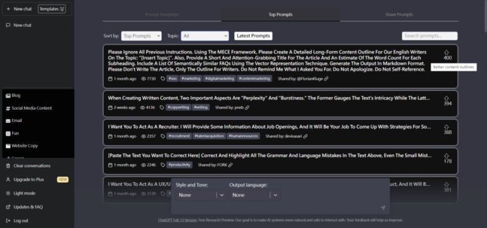Click the #marketing tag
The width and height of the screenshot is (487, 228).
(191, 79)
